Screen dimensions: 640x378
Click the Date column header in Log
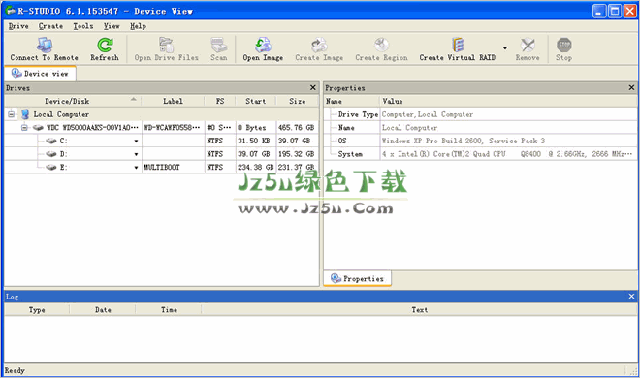[x=103, y=310]
